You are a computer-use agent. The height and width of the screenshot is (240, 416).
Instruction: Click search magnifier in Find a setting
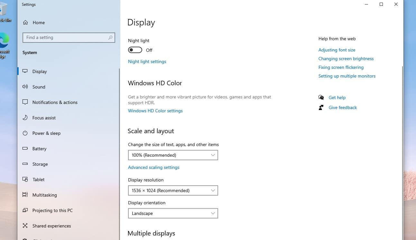click(110, 38)
